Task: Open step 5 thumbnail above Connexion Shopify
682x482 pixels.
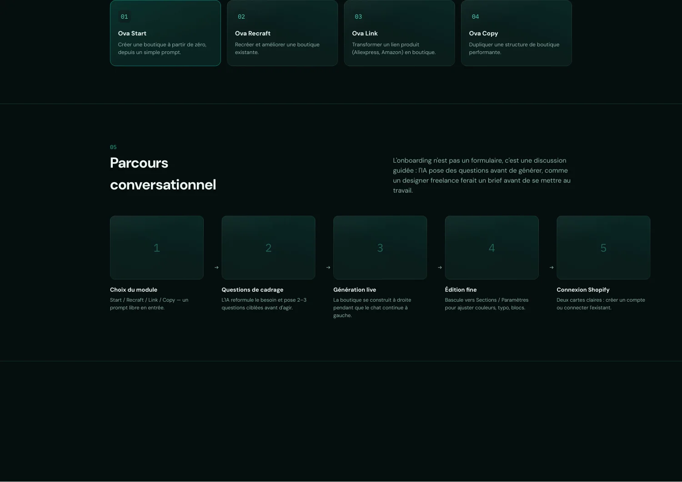Action: pyautogui.click(x=603, y=248)
